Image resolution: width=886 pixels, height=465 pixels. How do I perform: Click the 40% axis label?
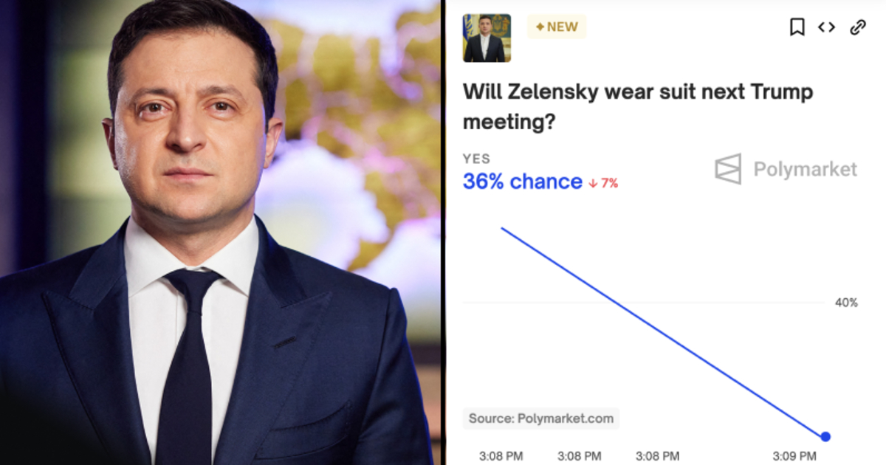(x=846, y=303)
